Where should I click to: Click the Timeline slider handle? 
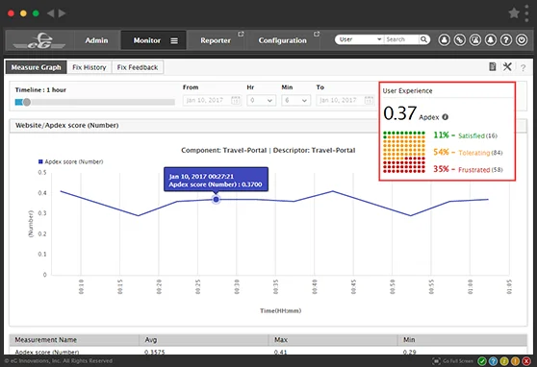pos(27,102)
